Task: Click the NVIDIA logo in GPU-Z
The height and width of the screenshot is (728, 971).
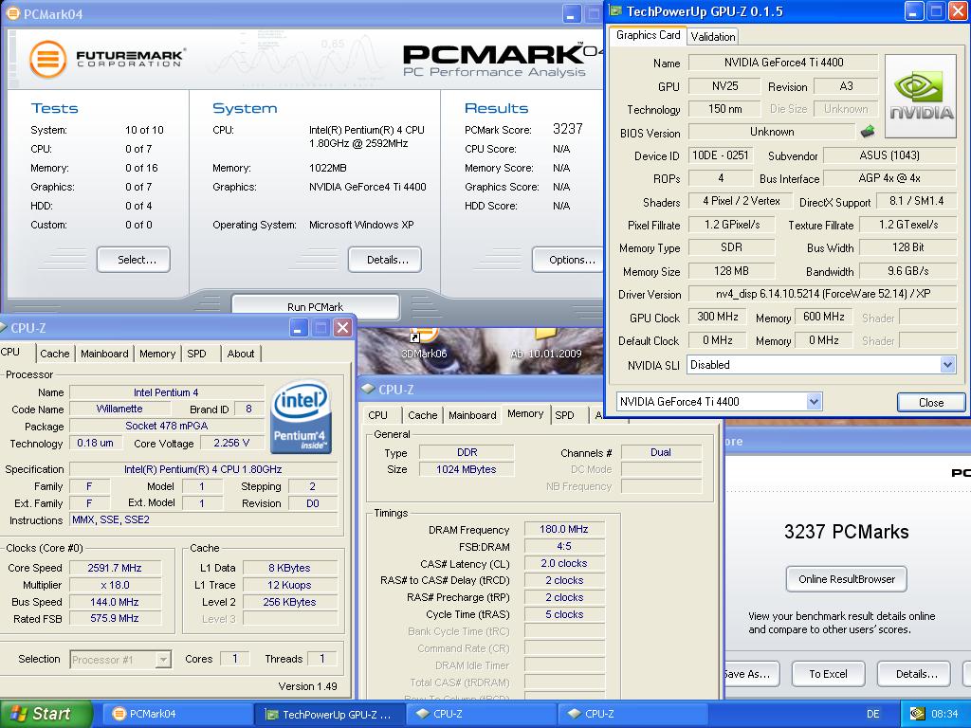Action: pos(921,96)
